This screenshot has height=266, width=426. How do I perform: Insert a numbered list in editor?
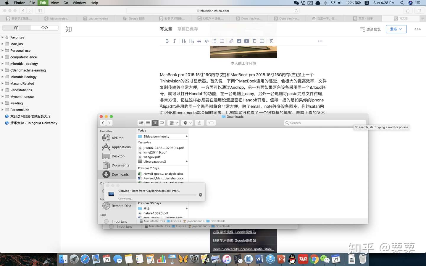click(x=214, y=41)
